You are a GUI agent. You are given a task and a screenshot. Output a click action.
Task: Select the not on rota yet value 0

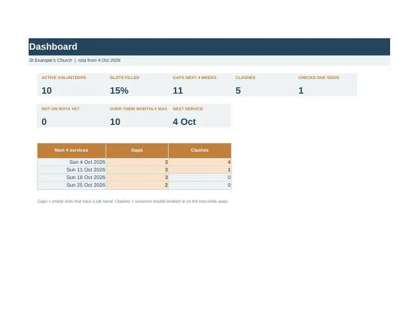[44, 122]
